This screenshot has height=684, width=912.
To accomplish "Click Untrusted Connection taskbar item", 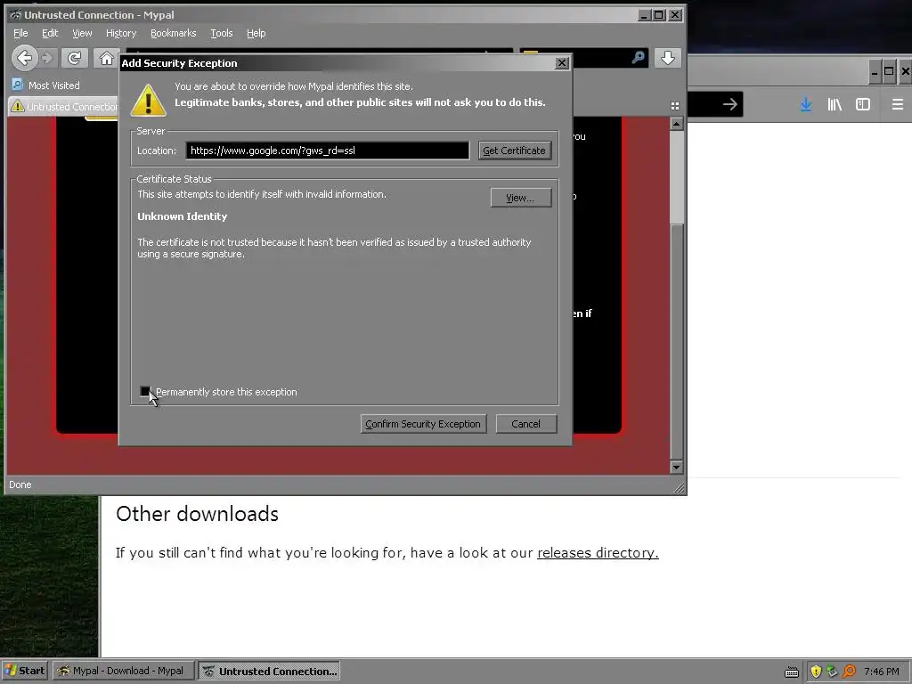I will pyautogui.click(x=269, y=671).
